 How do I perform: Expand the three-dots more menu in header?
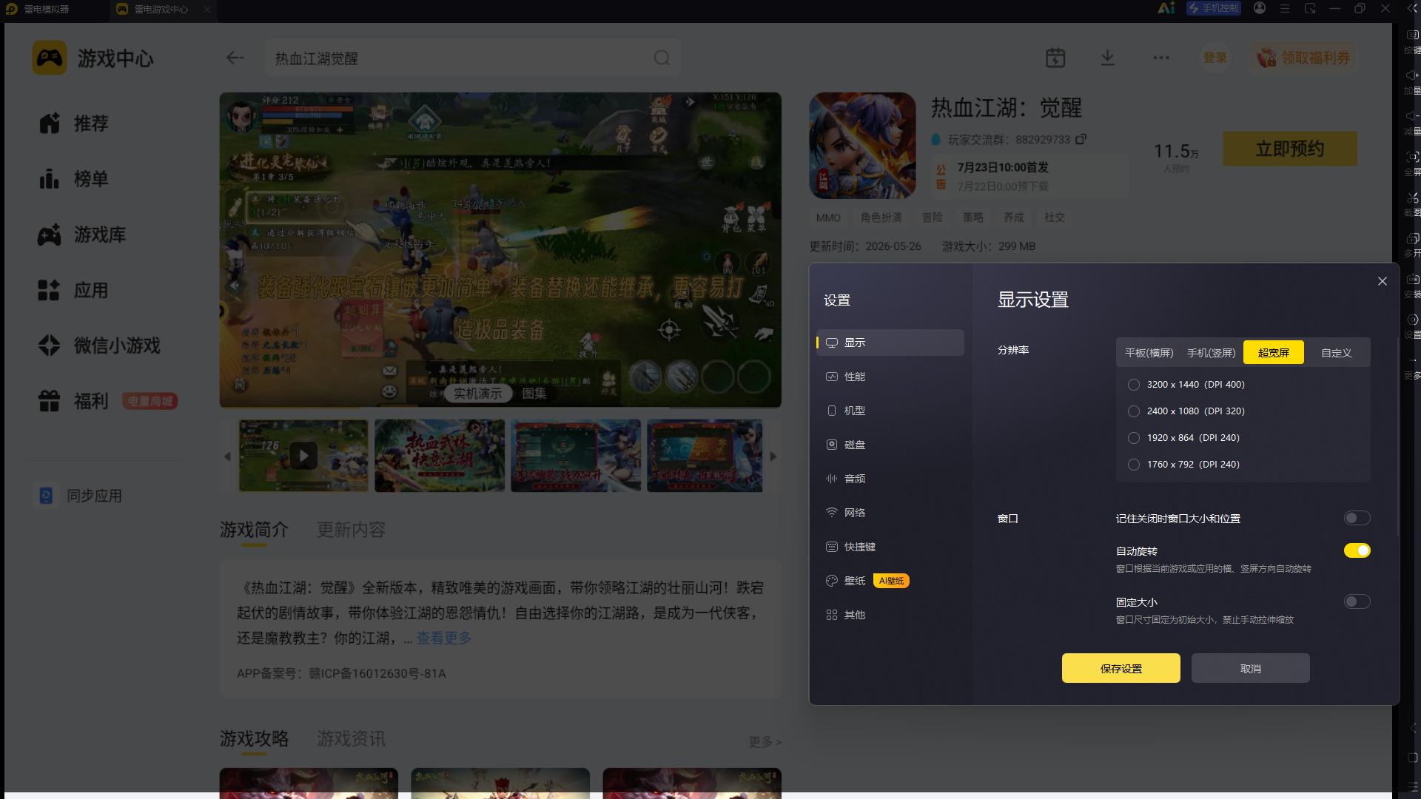point(1160,58)
